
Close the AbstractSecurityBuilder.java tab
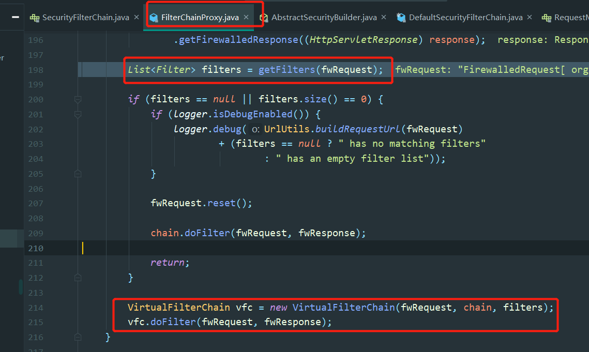383,17
